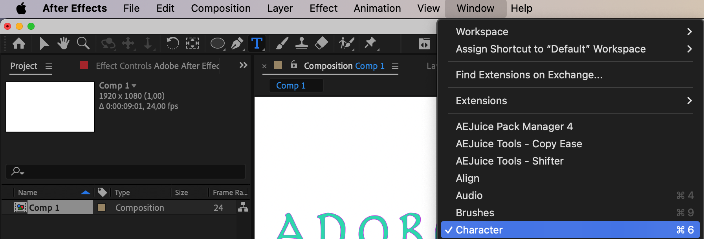This screenshot has width=704, height=239.
Task: Click the Comp 1 label color swatch
Action: (102, 207)
